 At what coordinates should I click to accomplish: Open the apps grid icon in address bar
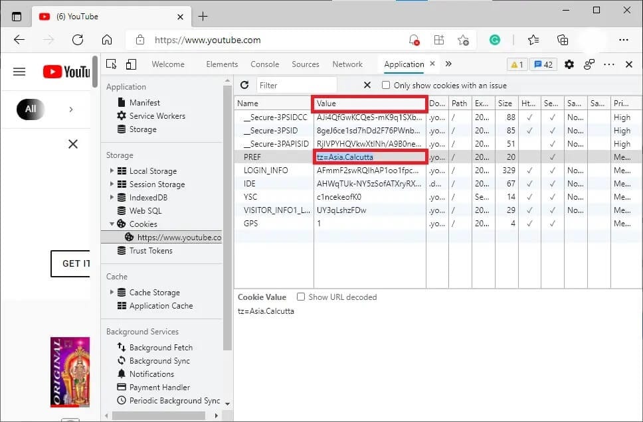click(439, 40)
